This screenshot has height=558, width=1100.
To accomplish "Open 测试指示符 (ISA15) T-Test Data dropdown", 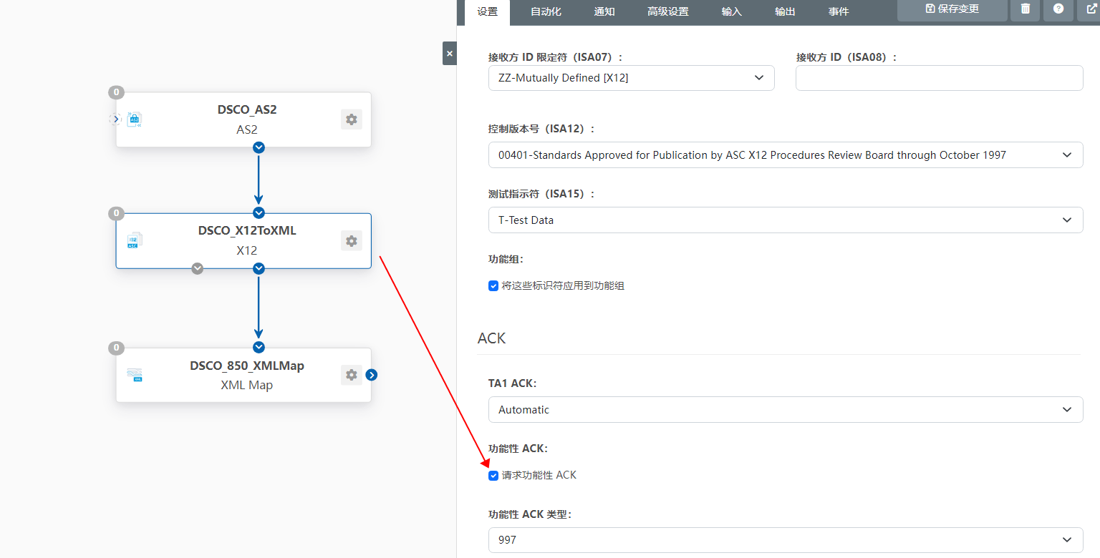I will (786, 220).
